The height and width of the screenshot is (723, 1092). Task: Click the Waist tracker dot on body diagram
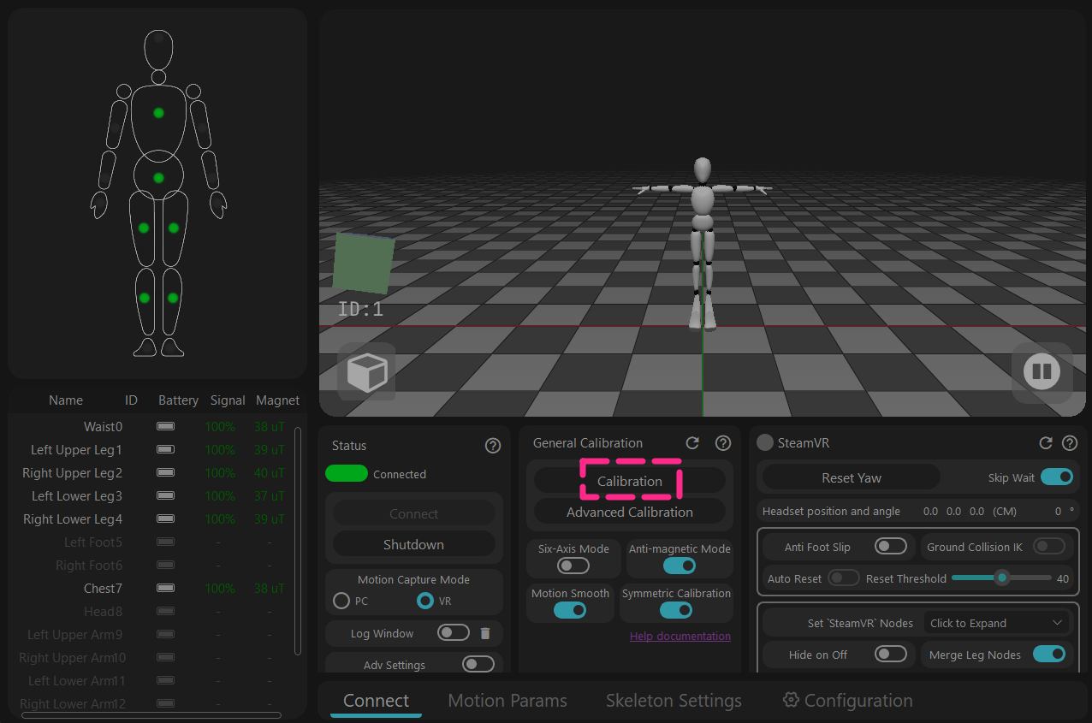(158, 178)
